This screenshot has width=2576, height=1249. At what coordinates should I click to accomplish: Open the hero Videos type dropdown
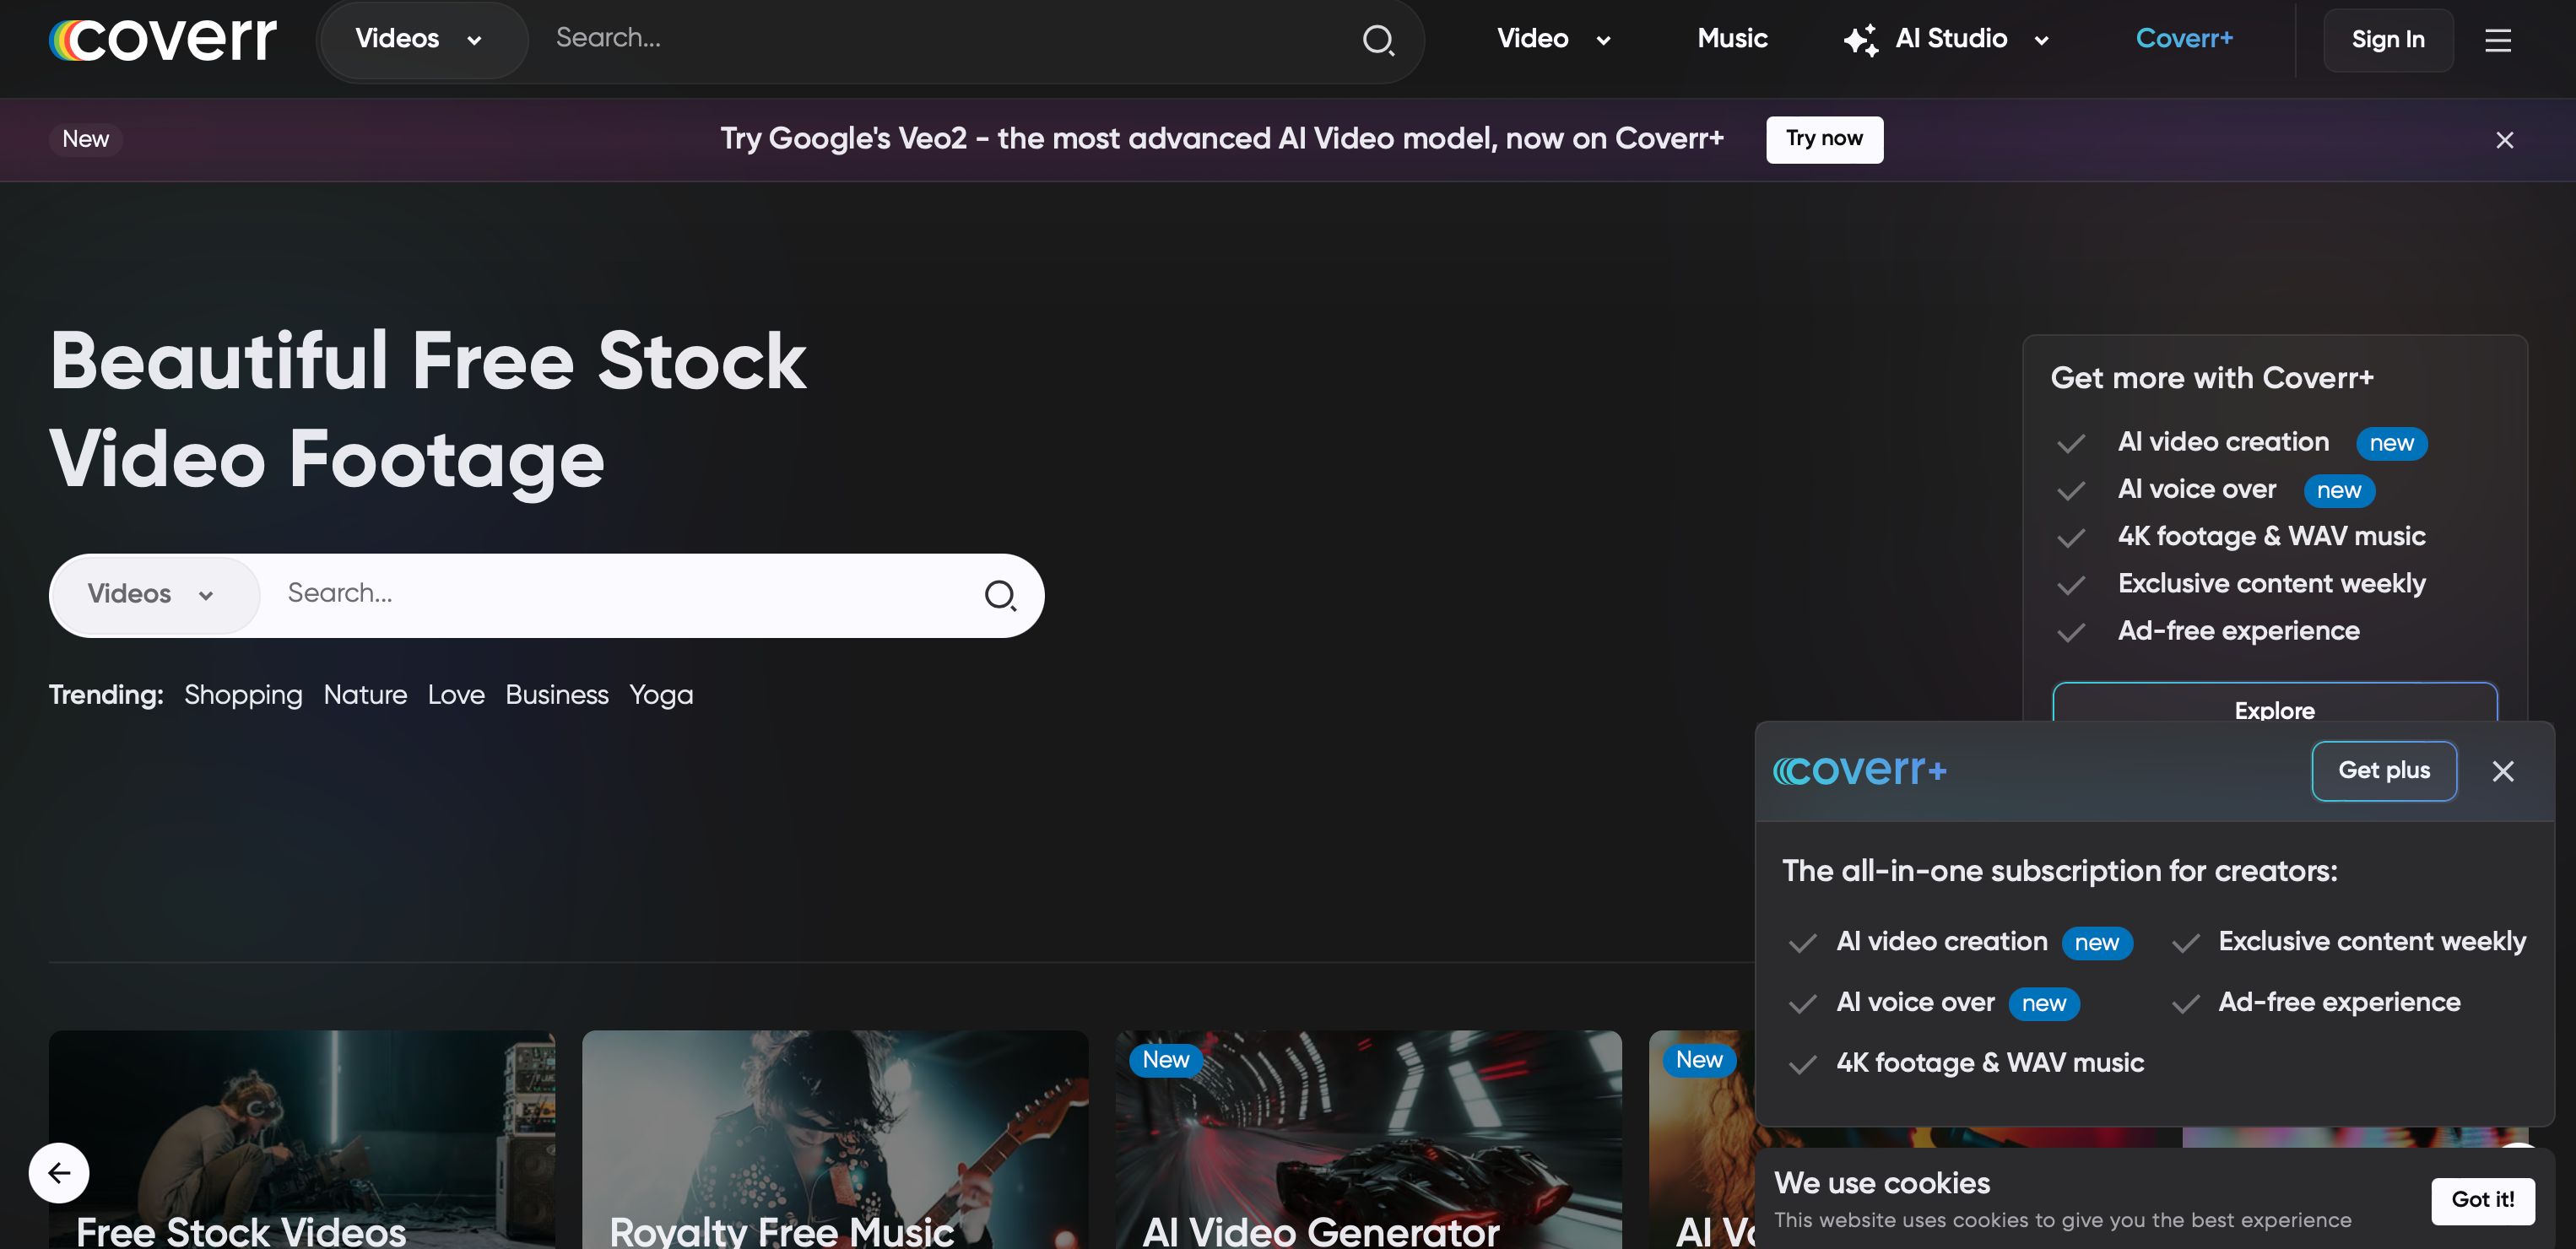point(152,595)
